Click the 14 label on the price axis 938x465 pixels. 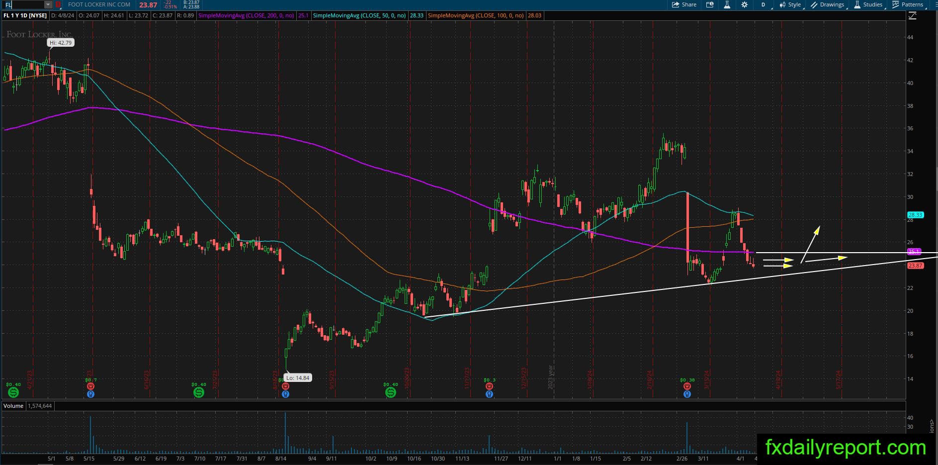pos(910,379)
